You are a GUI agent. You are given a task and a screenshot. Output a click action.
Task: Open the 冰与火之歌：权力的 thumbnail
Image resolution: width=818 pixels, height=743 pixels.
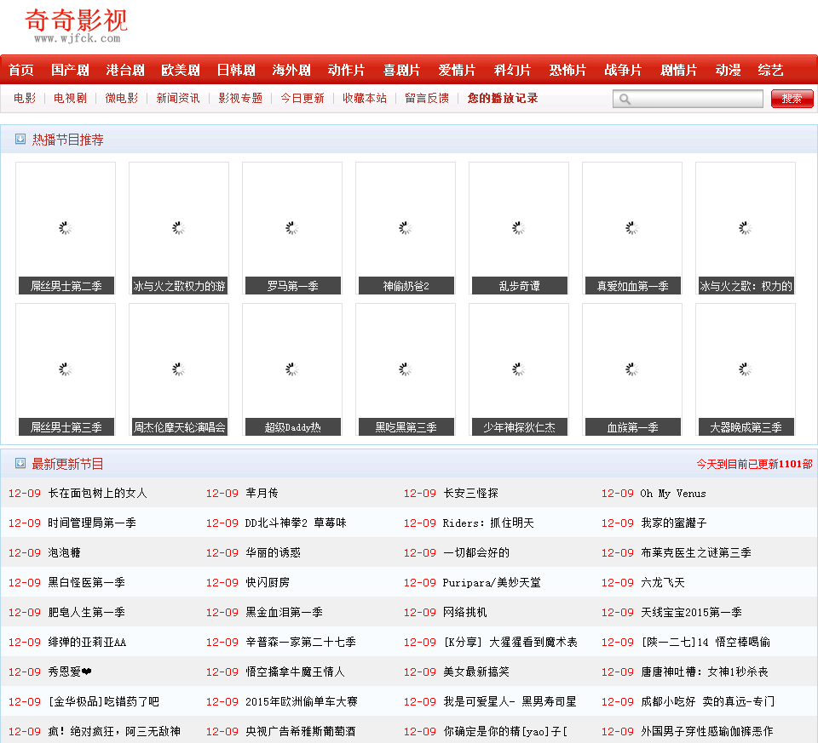pyautogui.click(x=745, y=228)
